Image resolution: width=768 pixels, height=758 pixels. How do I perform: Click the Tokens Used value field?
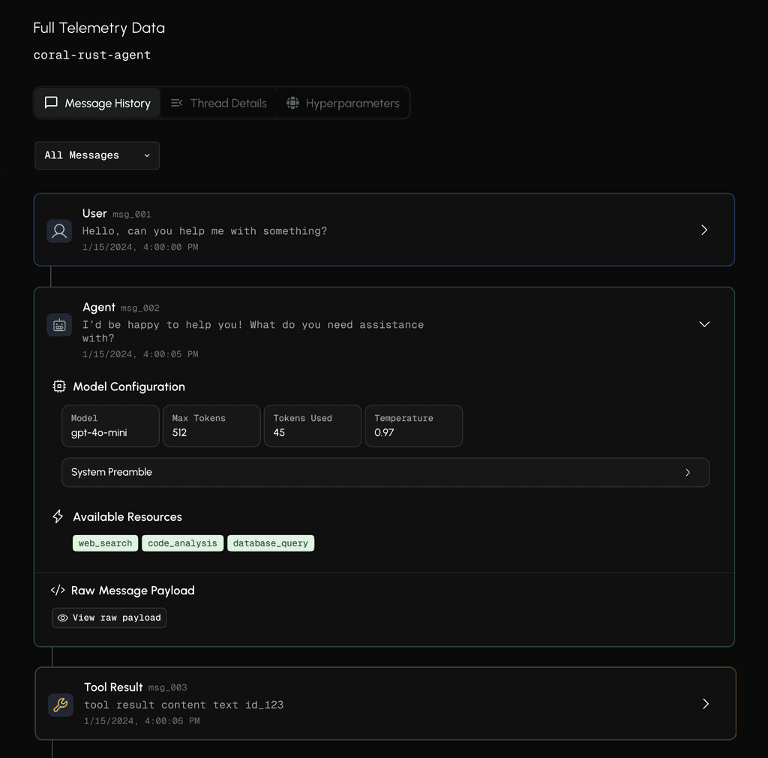tap(312, 426)
